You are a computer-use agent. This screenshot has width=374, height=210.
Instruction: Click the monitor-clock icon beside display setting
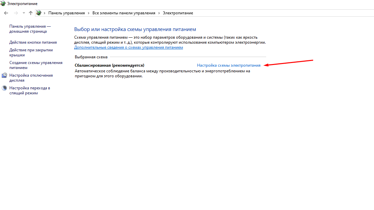[x=4, y=75]
